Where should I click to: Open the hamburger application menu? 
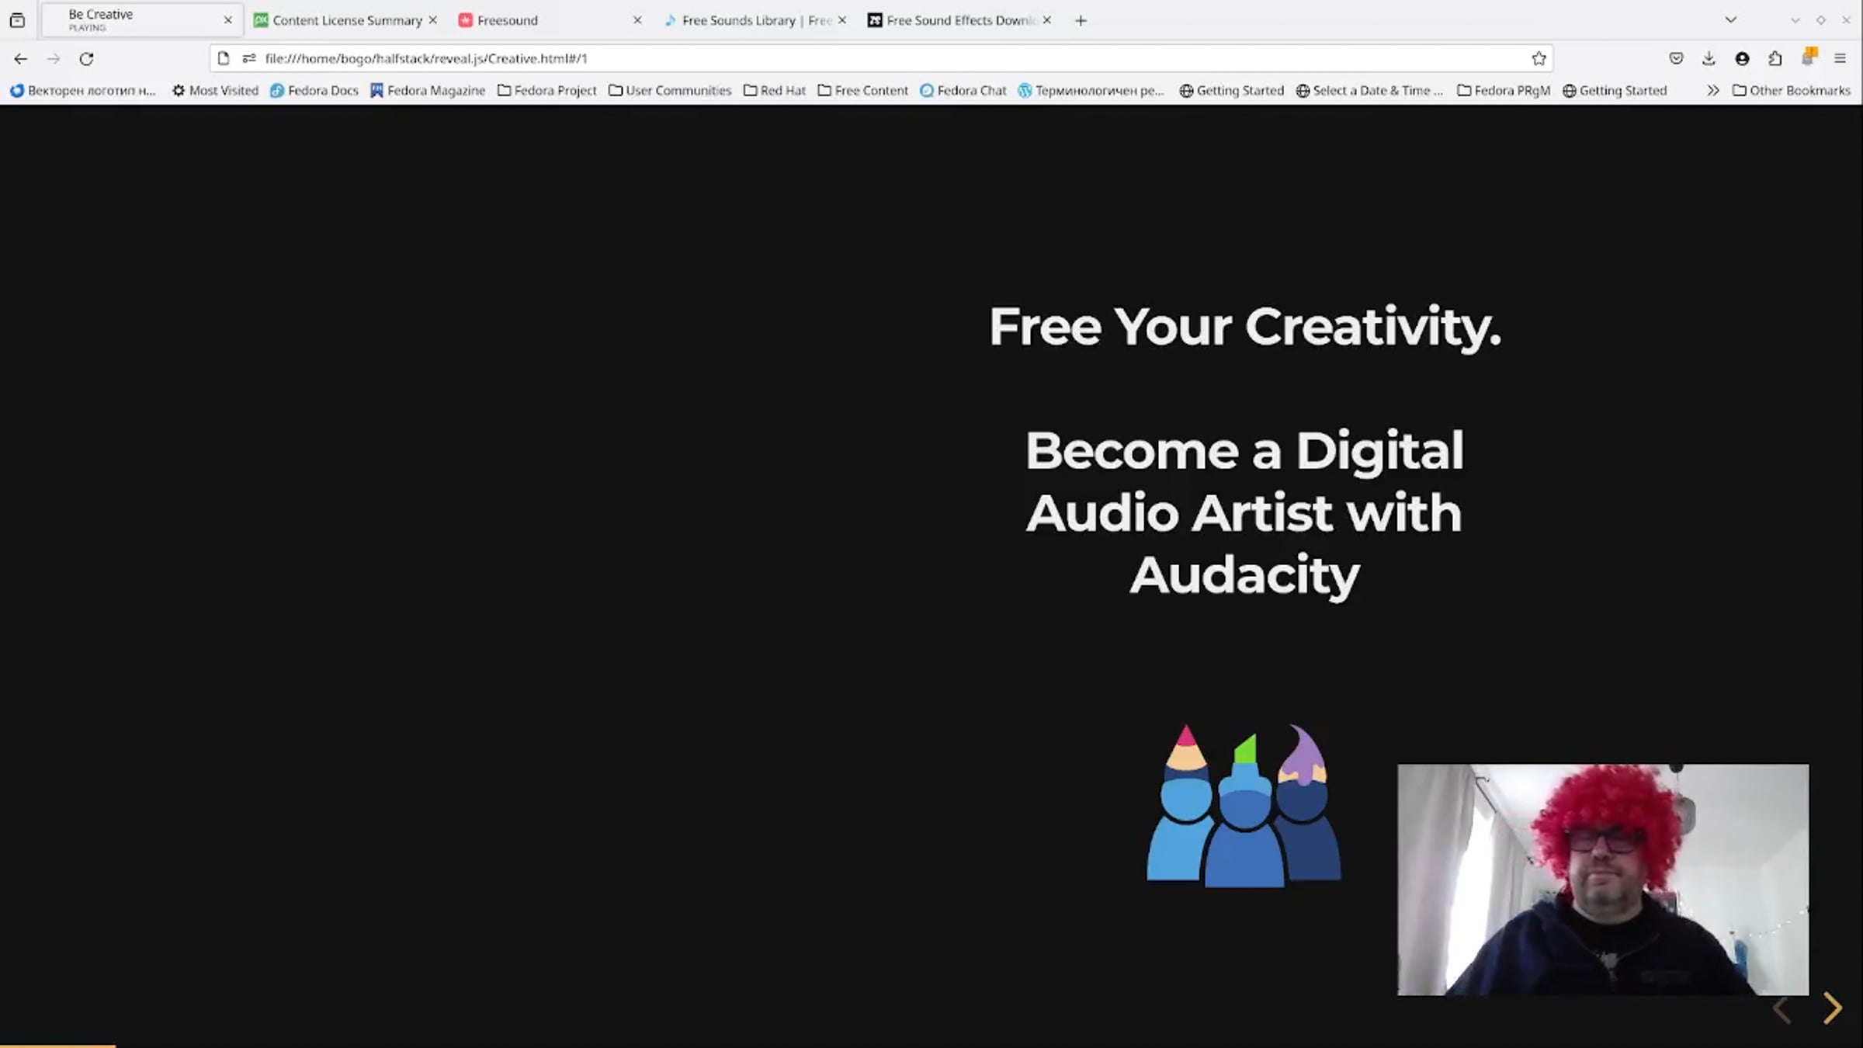(x=1840, y=59)
